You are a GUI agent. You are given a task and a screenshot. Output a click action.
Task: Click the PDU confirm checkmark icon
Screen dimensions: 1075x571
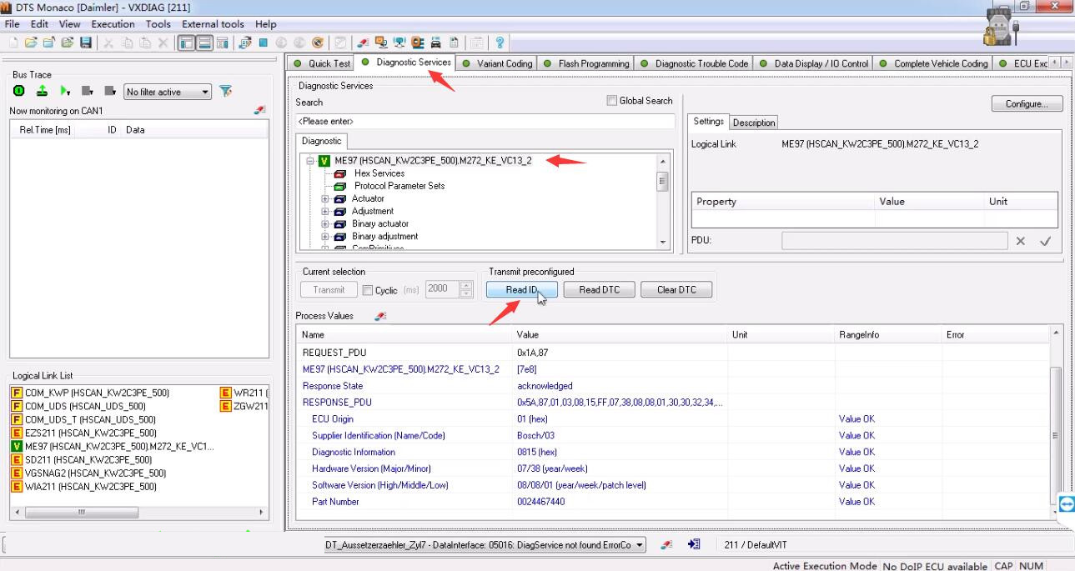point(1045,241)
